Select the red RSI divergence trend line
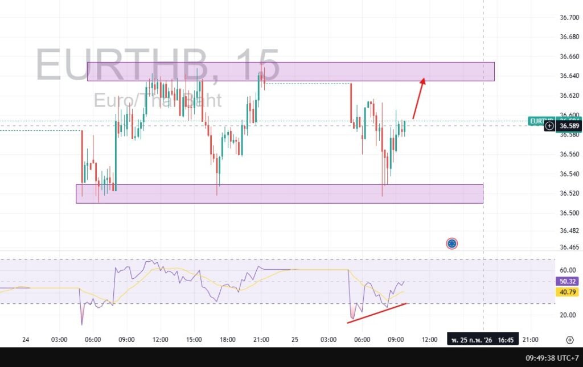The image size is (583, 367). [x=376, y=314]
